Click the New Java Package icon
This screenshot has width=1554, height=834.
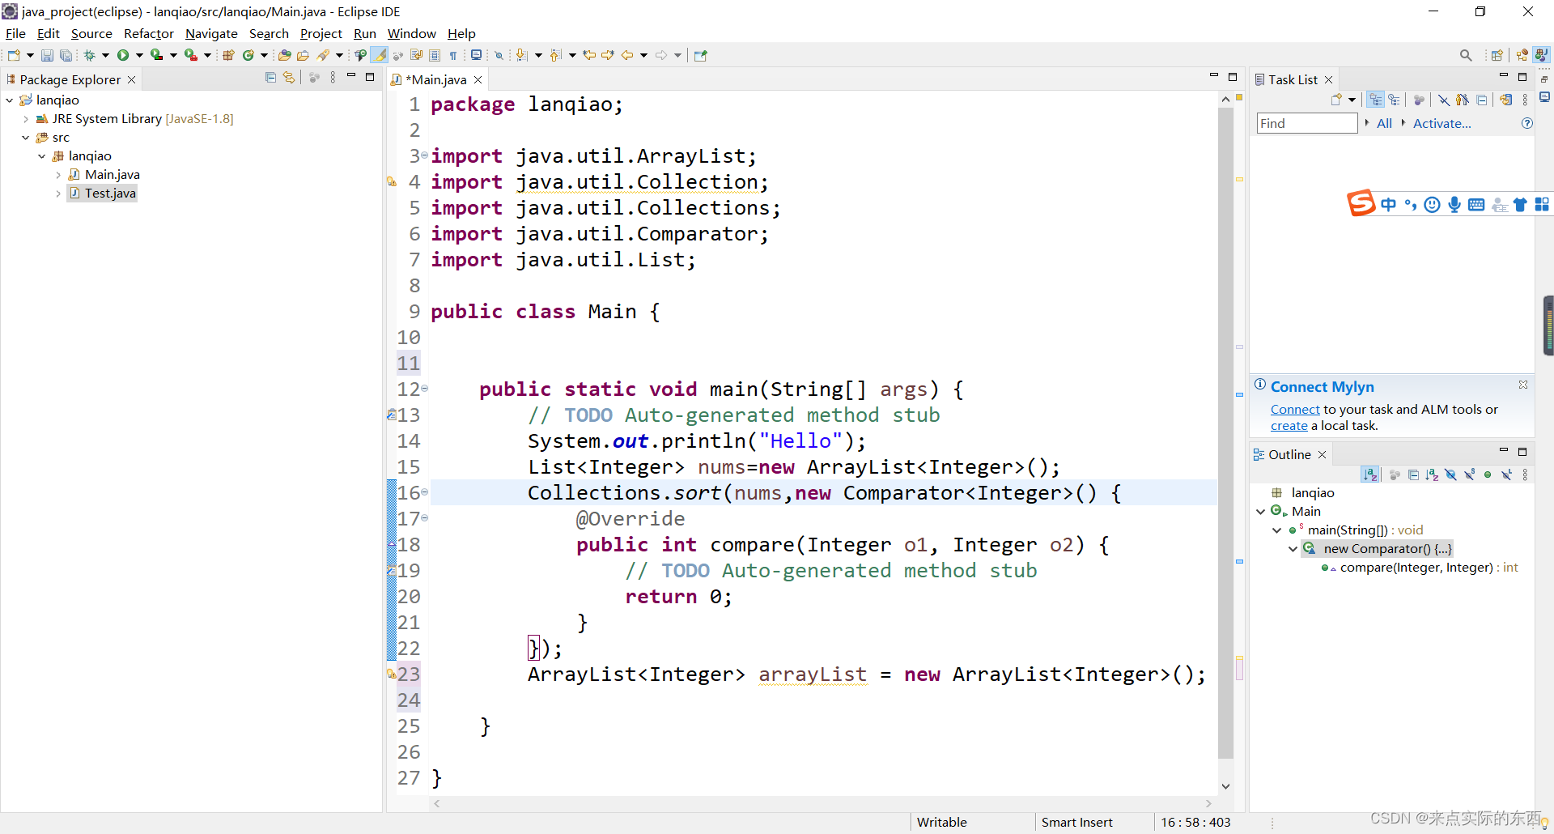coord(228,55)
